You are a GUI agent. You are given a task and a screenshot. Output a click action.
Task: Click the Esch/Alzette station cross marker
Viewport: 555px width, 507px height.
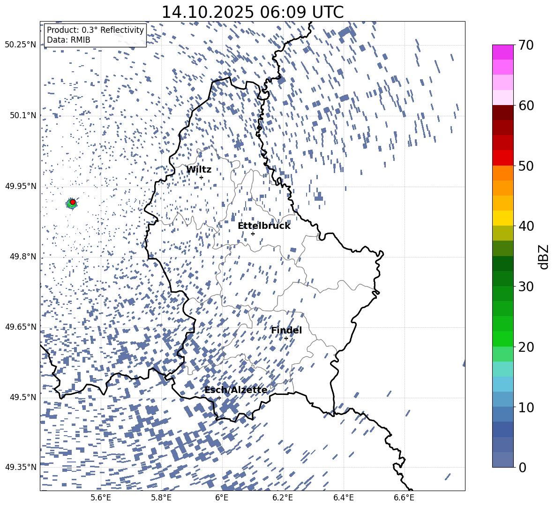click(219, 398)
